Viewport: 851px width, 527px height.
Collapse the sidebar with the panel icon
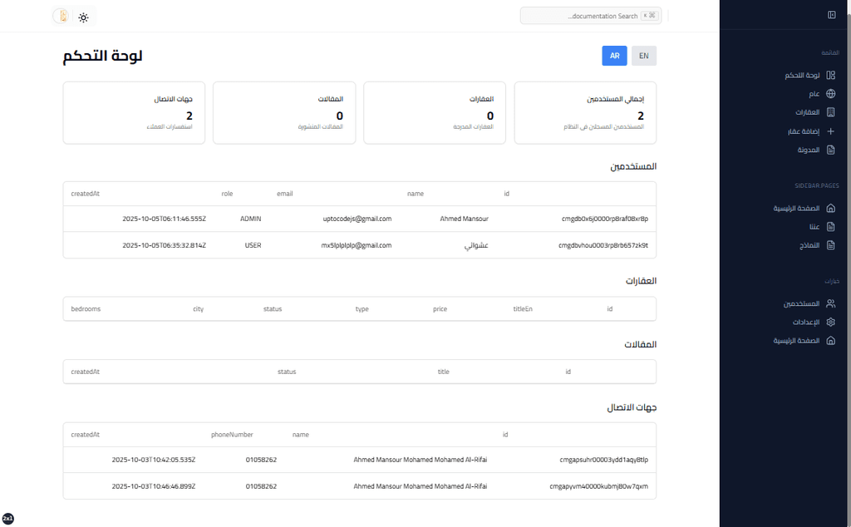[831, 15]
